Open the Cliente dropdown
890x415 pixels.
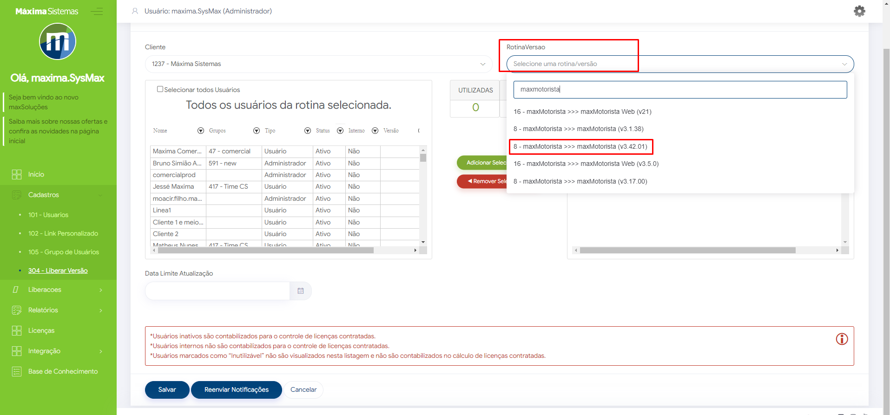point(319,64)
